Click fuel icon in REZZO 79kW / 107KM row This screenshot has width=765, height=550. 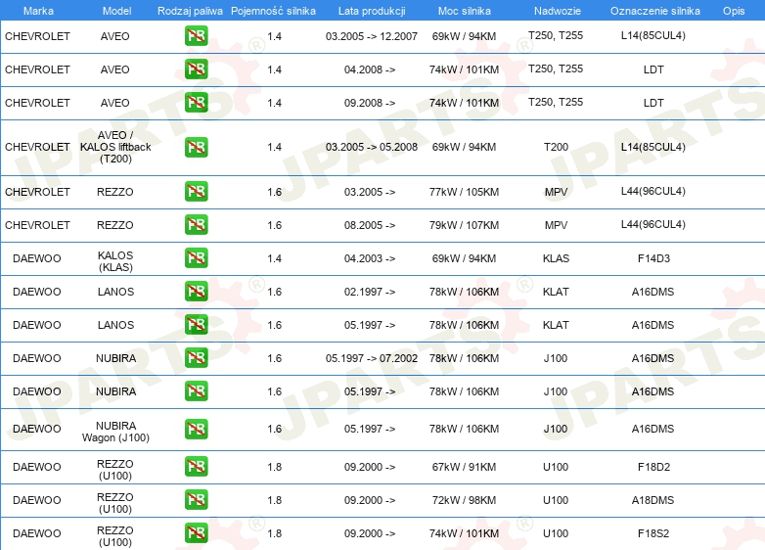(x=196, y=224)
